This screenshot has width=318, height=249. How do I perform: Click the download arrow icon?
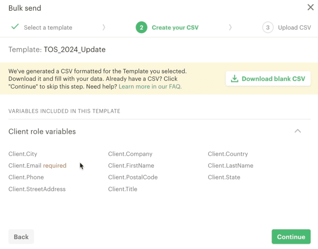coord(234,79)
